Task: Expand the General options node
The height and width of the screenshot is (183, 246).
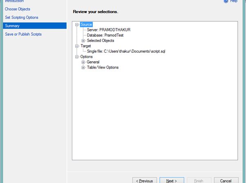Action: coord(83,62)
